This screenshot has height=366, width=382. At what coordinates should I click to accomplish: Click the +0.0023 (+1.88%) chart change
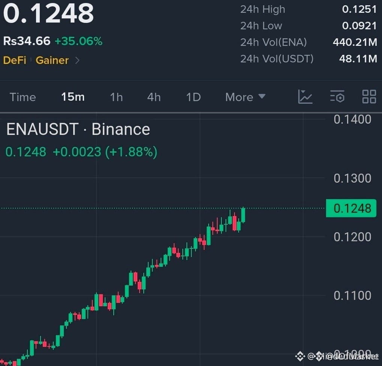click(x=105, y=152)
